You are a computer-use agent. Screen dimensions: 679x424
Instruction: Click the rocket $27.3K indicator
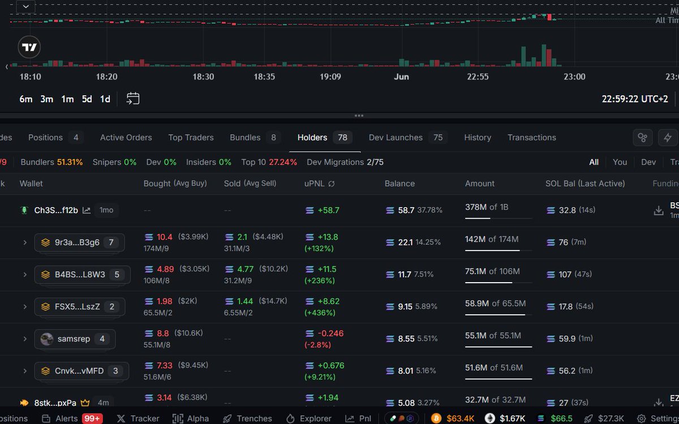tap(603, 418)
